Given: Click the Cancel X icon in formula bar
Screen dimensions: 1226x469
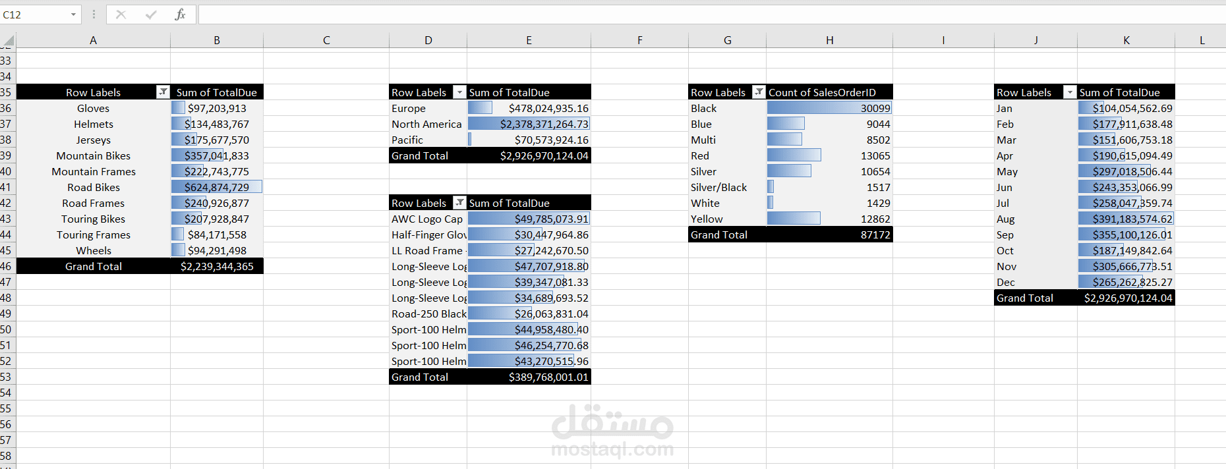Looking at the screenshot, I should pos(121,14).
